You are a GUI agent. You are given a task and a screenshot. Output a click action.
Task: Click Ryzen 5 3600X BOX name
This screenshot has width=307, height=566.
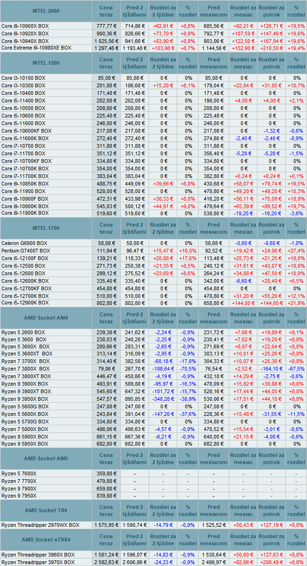point(25,347)
